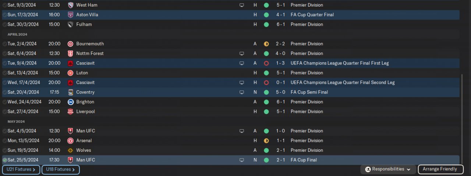Click the Arrange Friendly button
Viewport: 471px width, 176px height.
point(440,169)
